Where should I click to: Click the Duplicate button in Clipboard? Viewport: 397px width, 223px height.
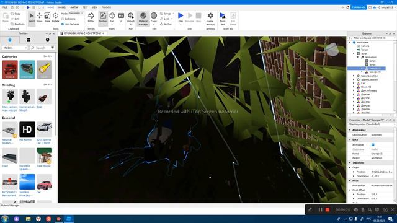point(17,24)
